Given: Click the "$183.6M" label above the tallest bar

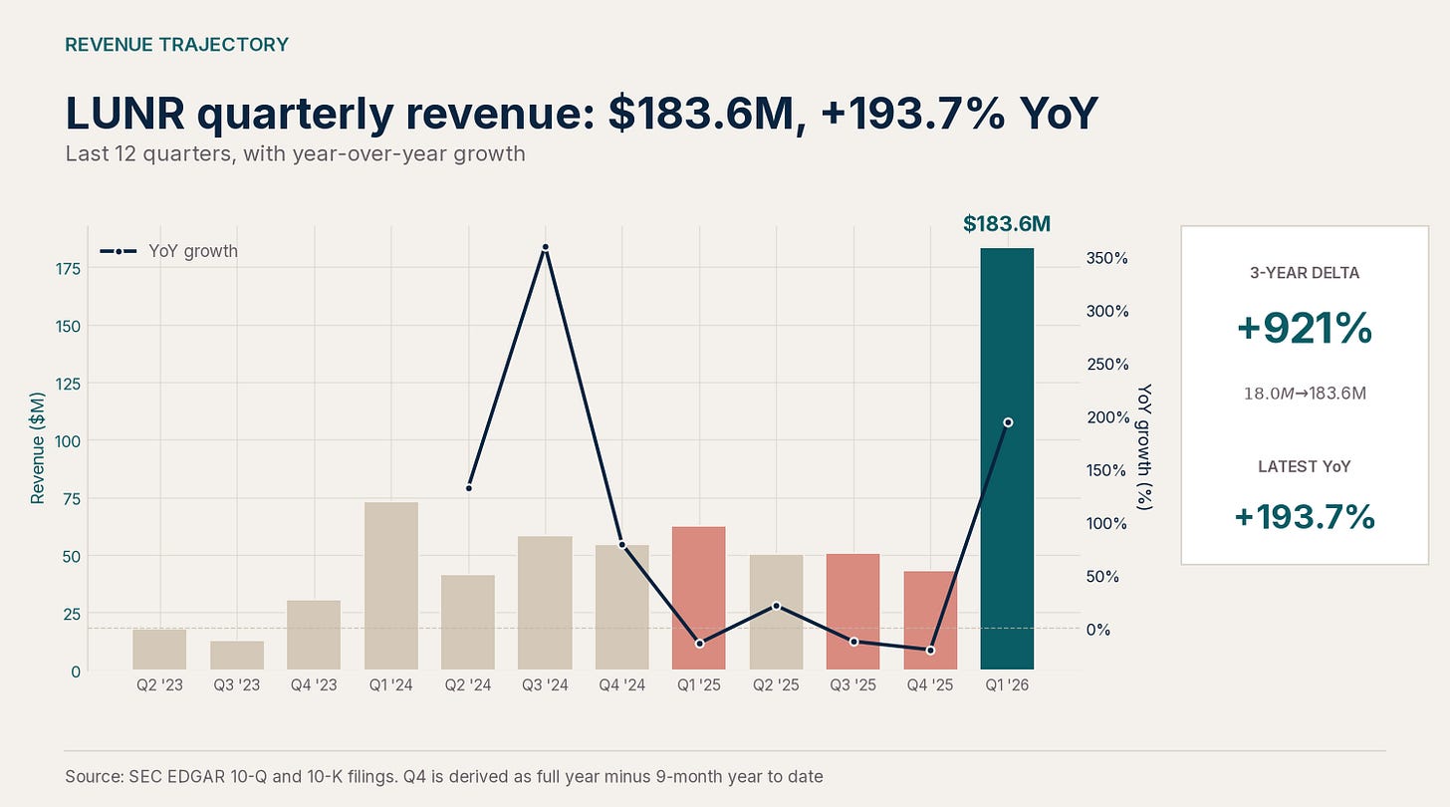Looking at the screenshot, I should 1007,224.
